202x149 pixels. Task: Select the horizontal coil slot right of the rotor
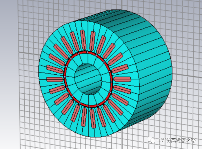click(122, 79)
